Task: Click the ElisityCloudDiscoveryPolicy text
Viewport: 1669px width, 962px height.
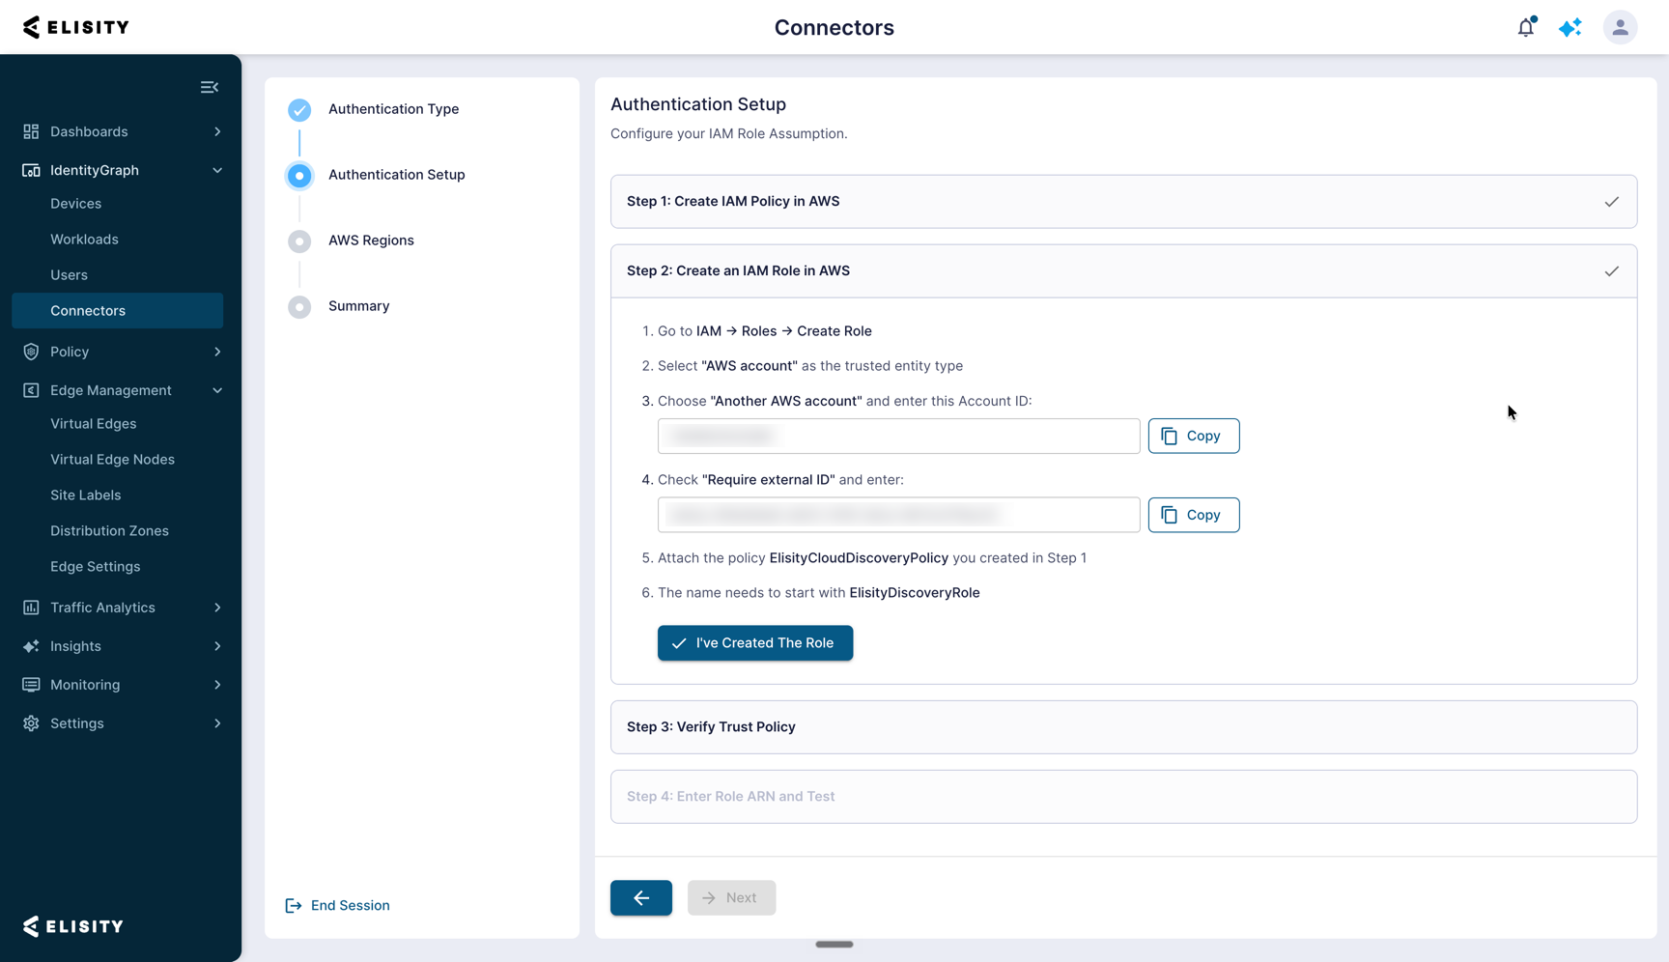Action: pos(859,558)
